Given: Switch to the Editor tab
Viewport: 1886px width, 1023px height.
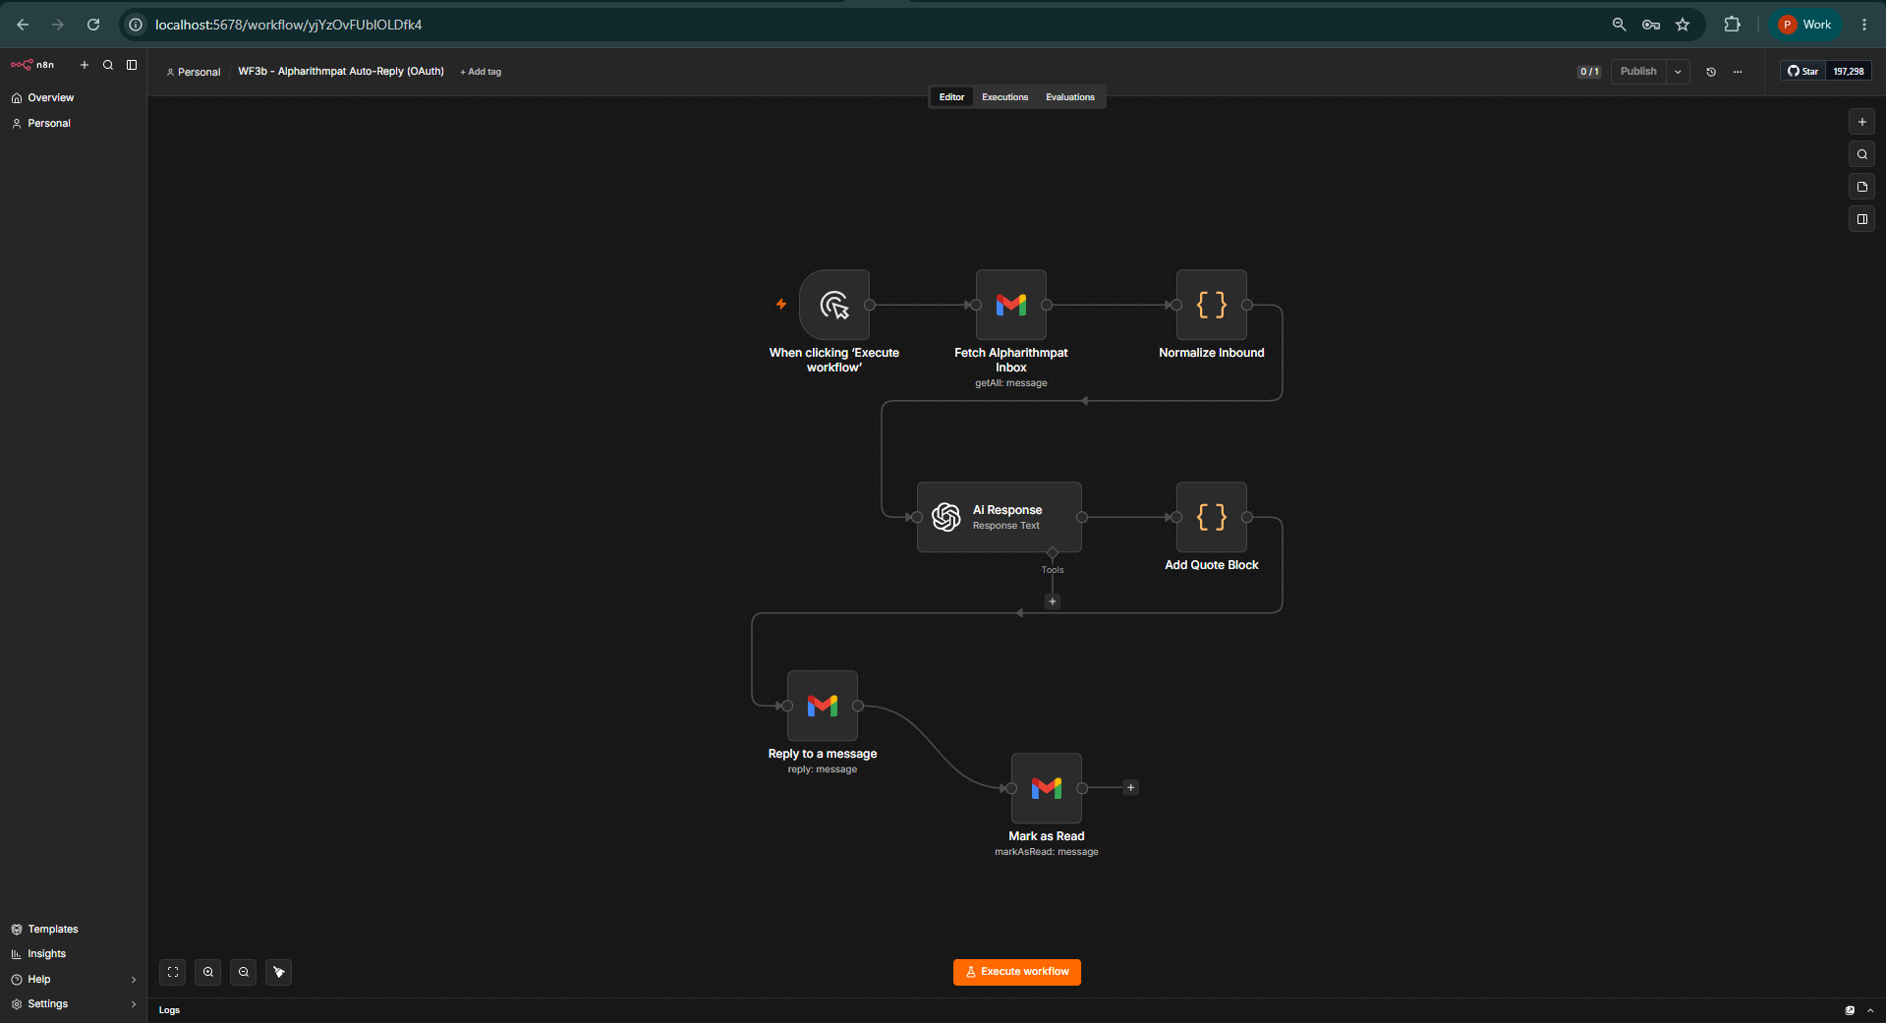Looking at the screenshot, I should (x=951, y=97).
